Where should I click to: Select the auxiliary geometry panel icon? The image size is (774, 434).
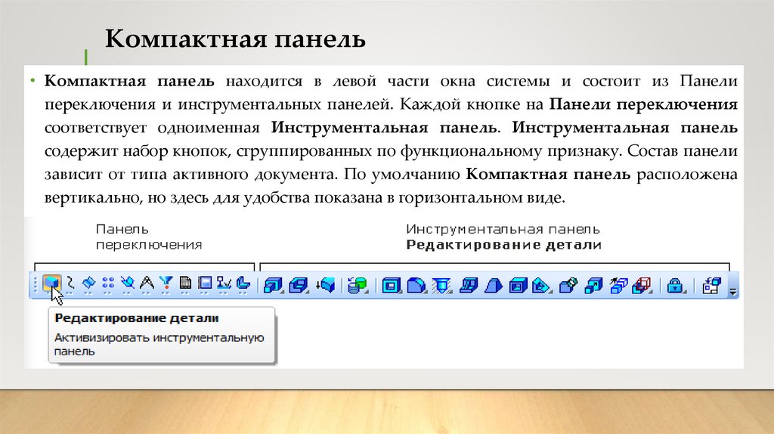click(x=127, y=283)
